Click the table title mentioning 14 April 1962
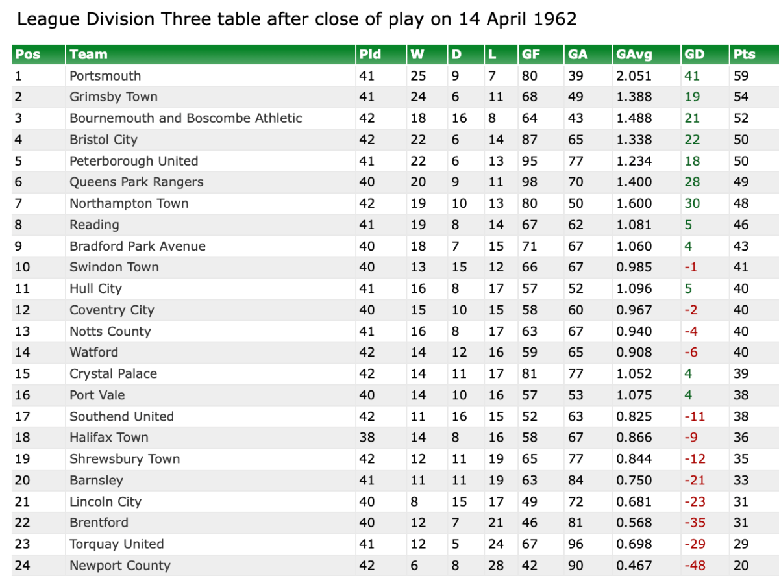 click(297, 19)
